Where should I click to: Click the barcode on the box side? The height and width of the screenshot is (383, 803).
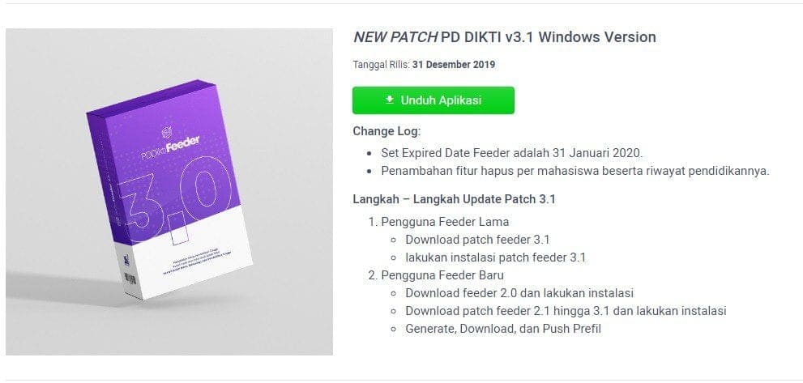[x=131, y=279]
